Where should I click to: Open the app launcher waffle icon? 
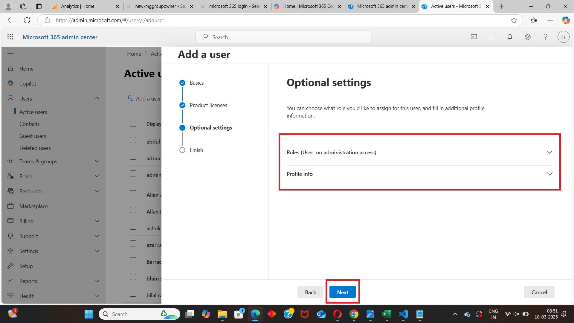pos(10,37)
